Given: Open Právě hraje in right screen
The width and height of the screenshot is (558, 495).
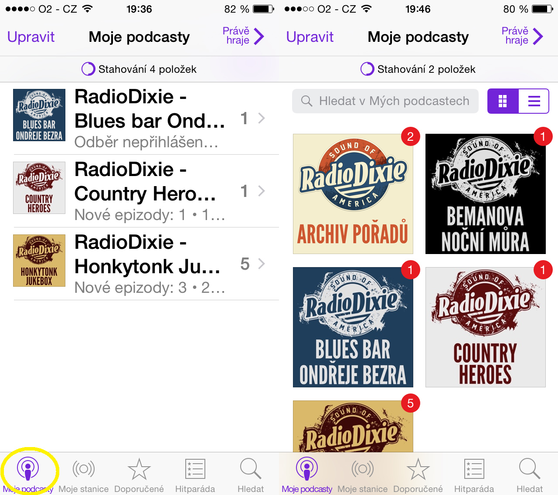Looking at the screenshot, I should pos(522,36).
